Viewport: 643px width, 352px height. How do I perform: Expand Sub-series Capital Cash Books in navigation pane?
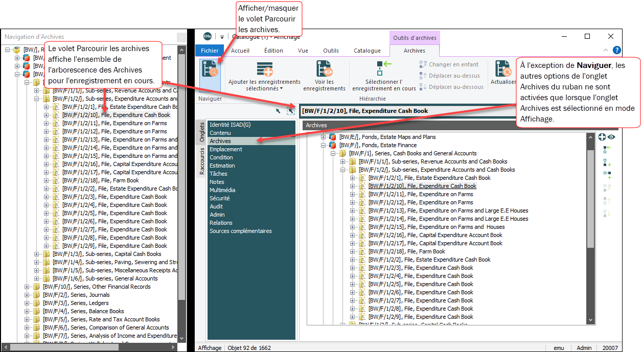point(37,254)
